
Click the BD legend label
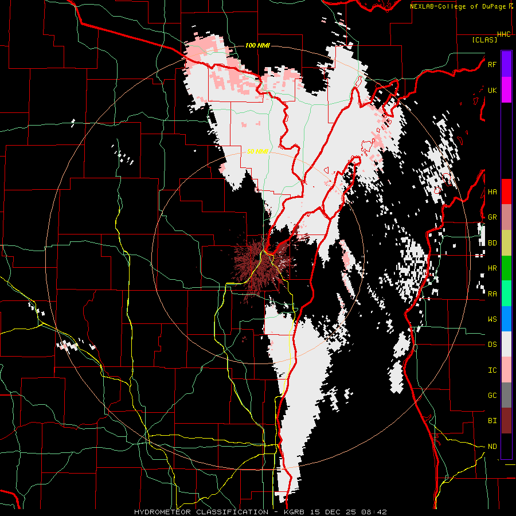click(492, 243)
